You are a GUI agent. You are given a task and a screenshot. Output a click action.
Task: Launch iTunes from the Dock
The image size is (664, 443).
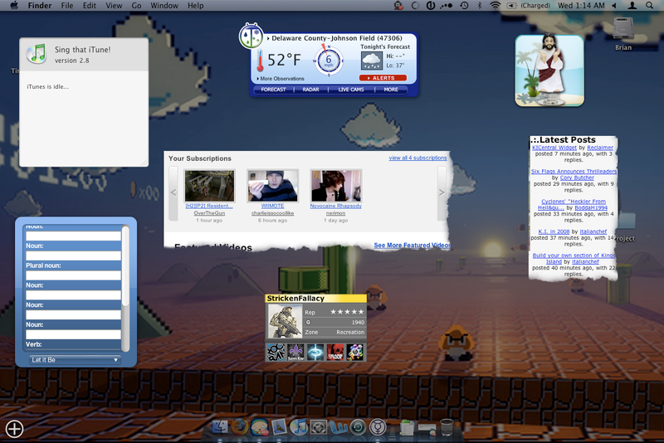coord(299,427)
